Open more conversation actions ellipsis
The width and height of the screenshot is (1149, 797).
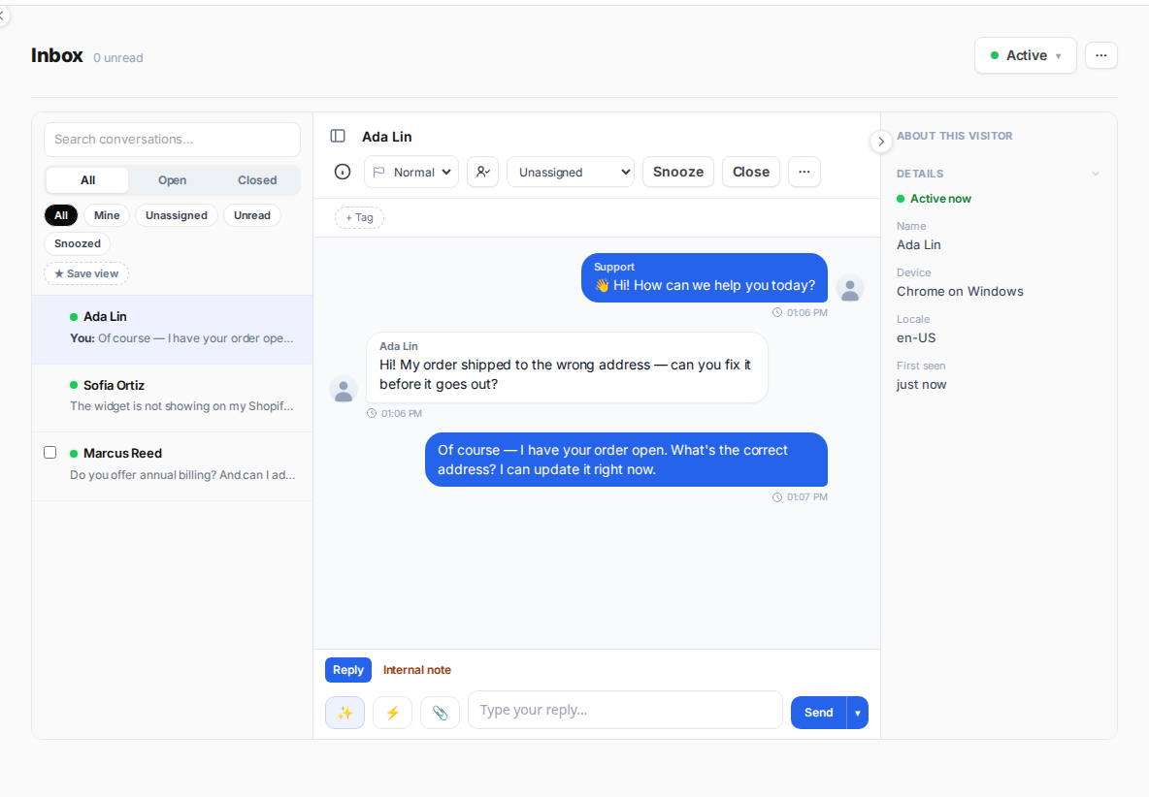[804, 172]
